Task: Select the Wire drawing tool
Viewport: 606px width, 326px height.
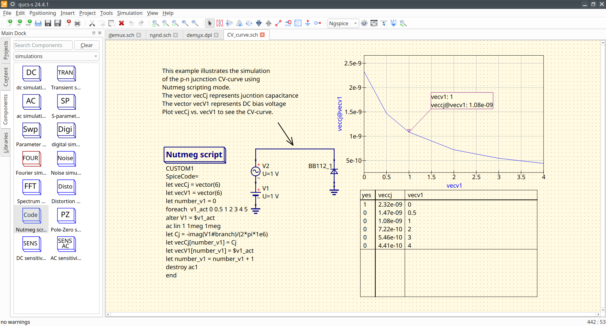Action: click(278, 23)
